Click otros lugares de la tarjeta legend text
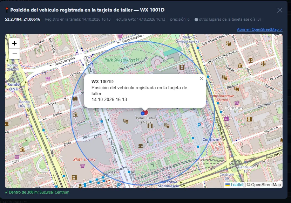Screen dimensions: 291x203 tap(230, 19)
